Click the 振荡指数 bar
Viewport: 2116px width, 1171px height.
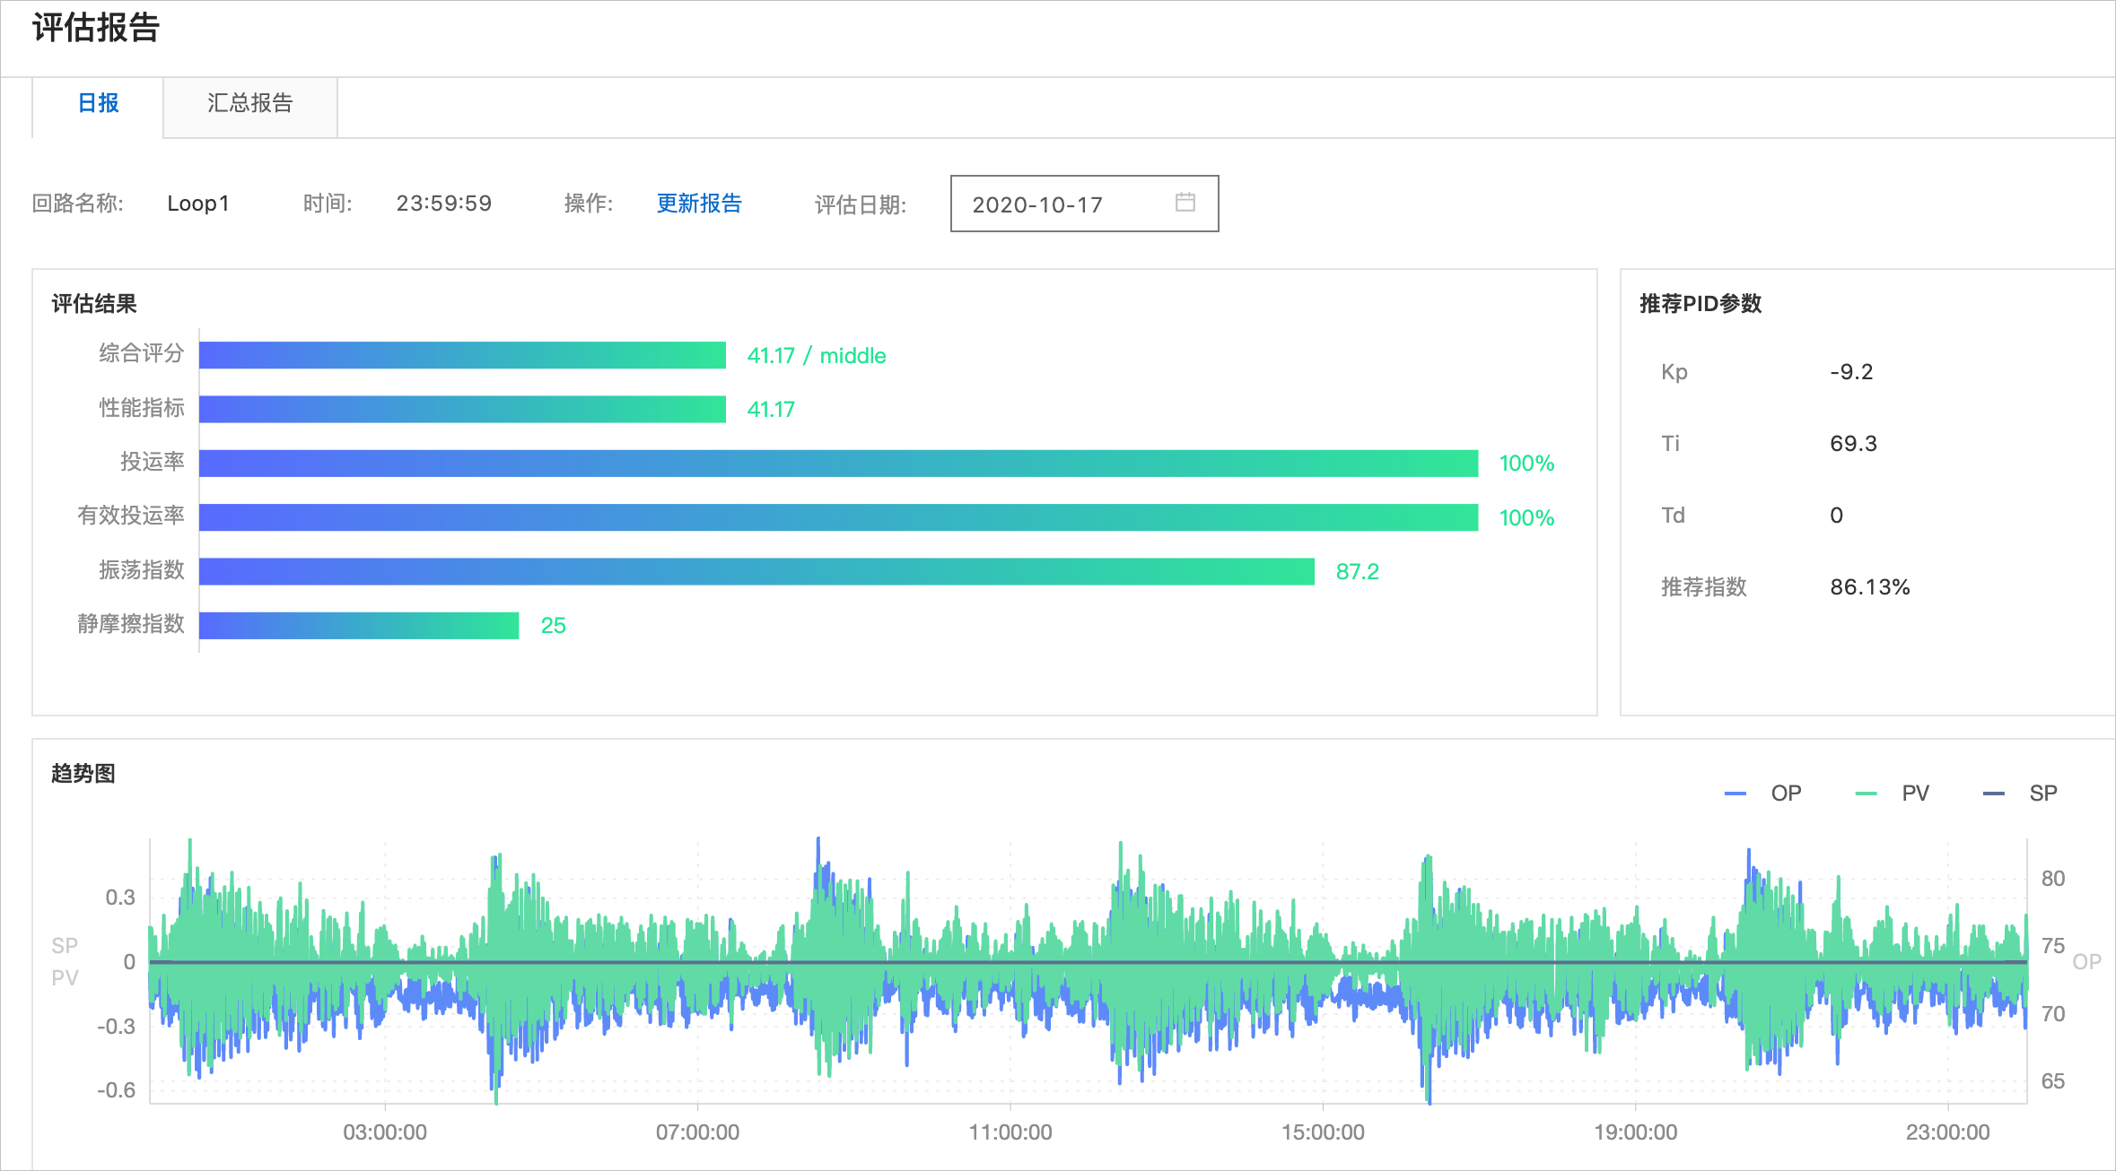pyautogui.click(x=756, y=571)
